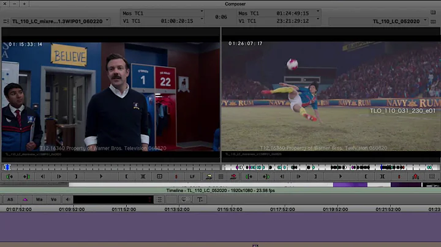441x247 pixels.
Task: Click timeline ruler at 01:15:52:00
Action: [230, 209]
